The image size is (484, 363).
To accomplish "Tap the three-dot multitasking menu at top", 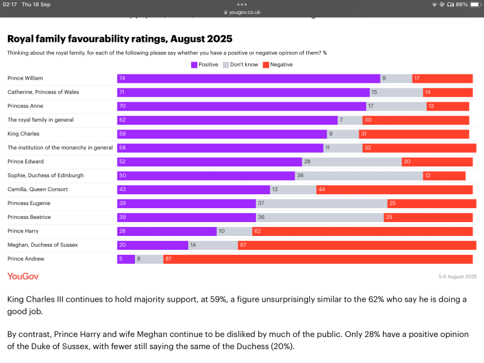I will (x=242, y=4).
